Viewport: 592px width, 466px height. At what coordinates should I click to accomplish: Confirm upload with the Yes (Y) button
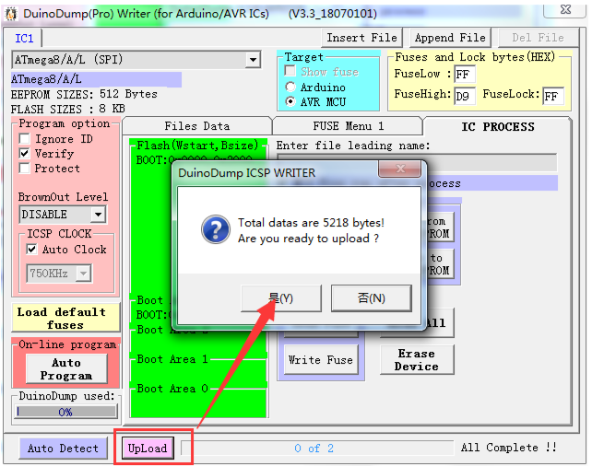point(281,298)
